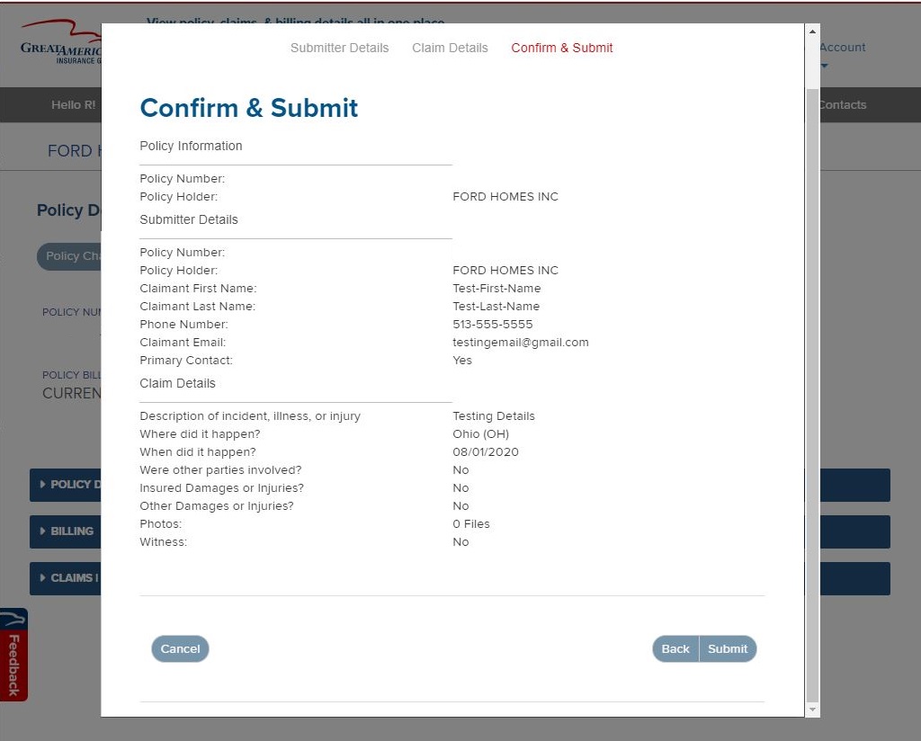
Task: Click the Submit button
Action: click(x=728, y=648)
